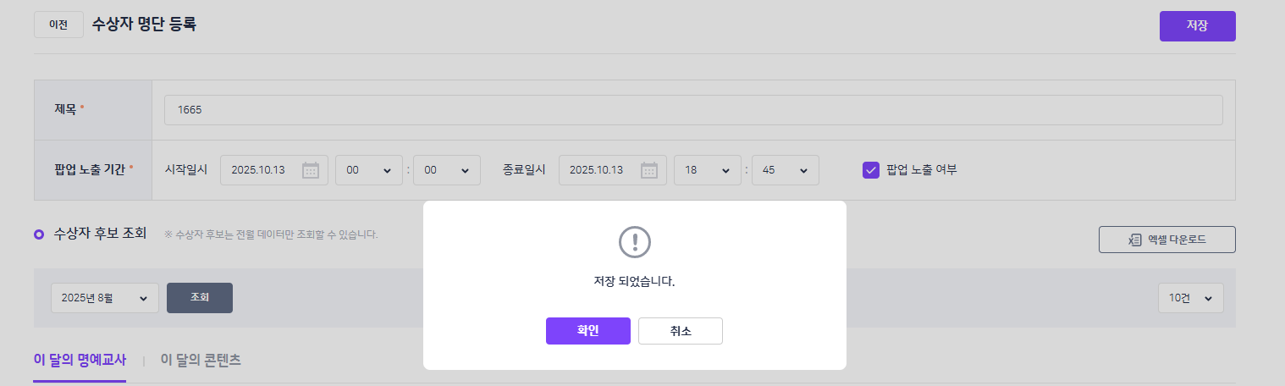Switch to 이 달의 명예교사 tab

coord(80,360)
